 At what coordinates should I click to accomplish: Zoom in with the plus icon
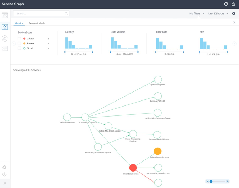click(228, 182)
